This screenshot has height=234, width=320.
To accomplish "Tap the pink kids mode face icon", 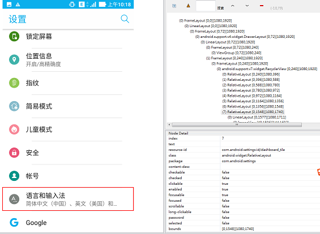I will click(14, 129).
